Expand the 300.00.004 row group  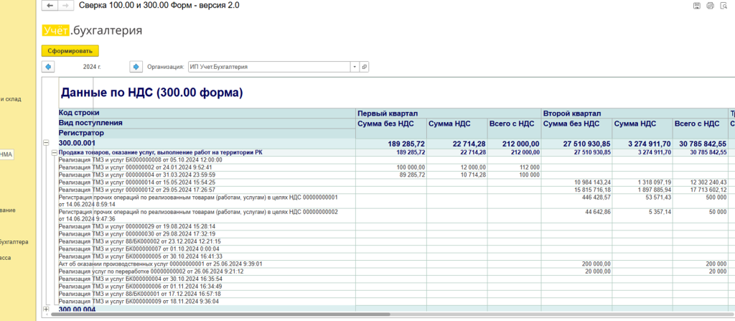pos(47,310)
